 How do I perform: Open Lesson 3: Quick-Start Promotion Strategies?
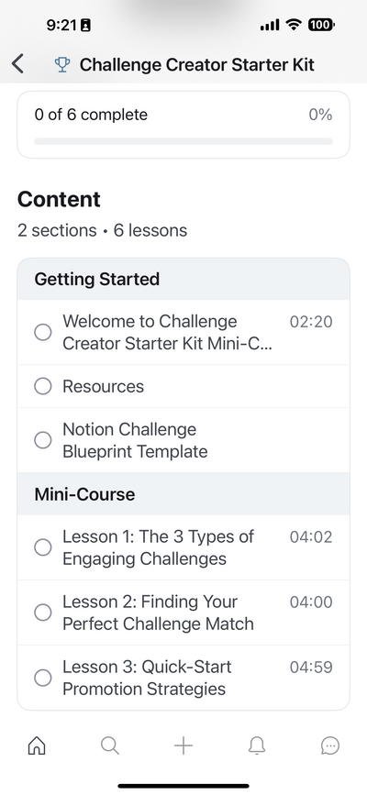(x=183, y=678)
